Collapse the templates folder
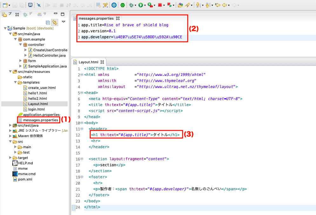Screen dimensions: 316x215 tap(15, 82)
